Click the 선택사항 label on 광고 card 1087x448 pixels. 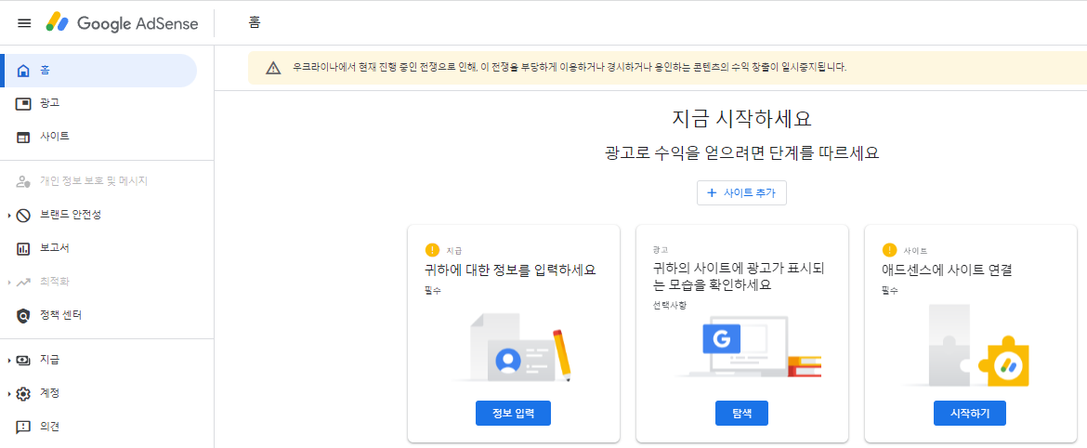(668, 306)
